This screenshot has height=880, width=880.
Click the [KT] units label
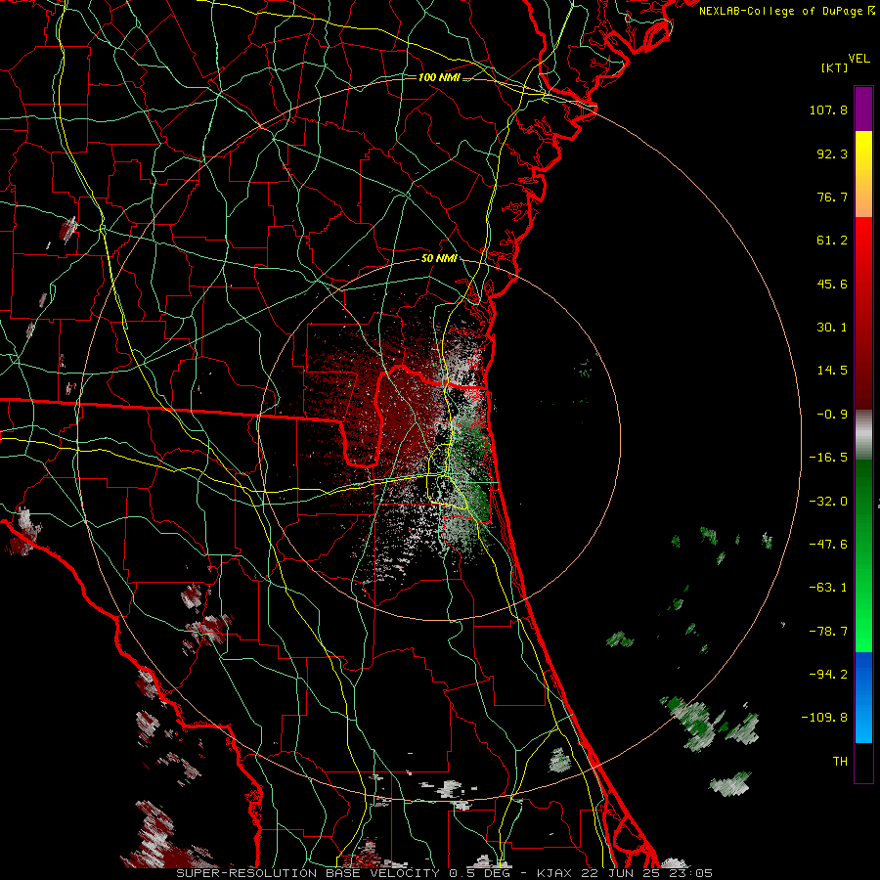[x=835, y=67]
